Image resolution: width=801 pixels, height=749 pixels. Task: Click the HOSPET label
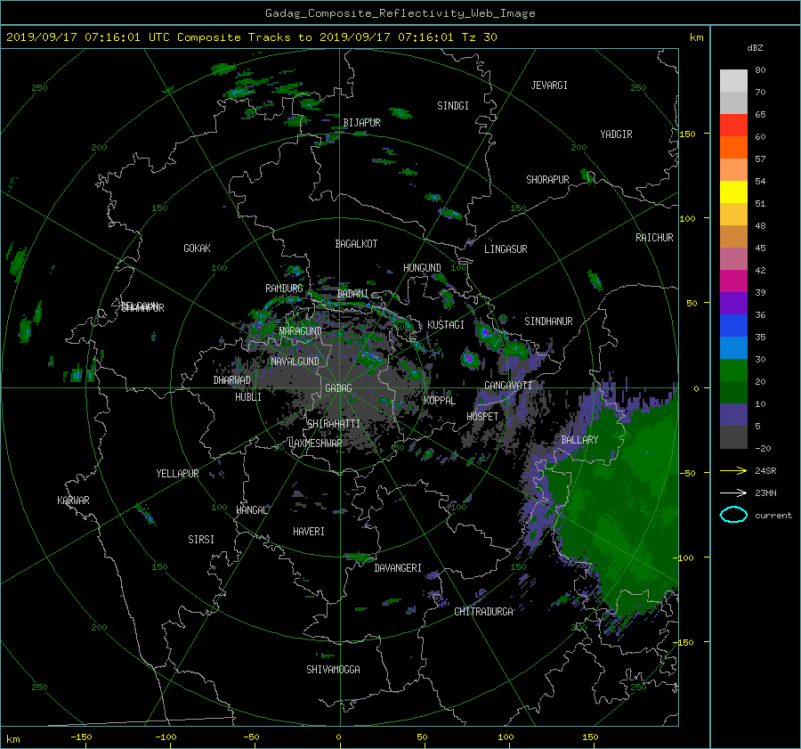click(x=482, y=417)
